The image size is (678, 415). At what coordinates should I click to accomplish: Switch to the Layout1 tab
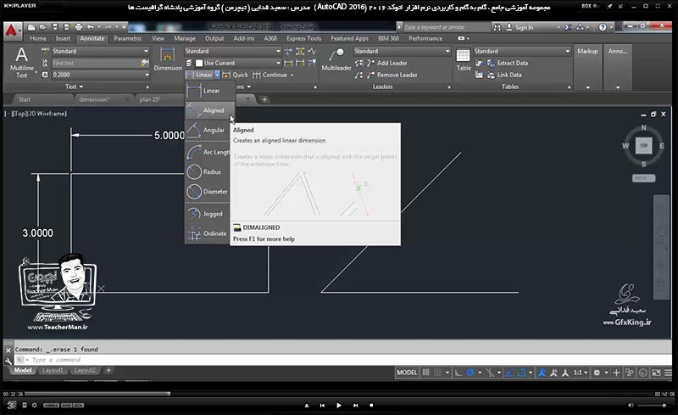pyautogui.click(x=53, y=370)
